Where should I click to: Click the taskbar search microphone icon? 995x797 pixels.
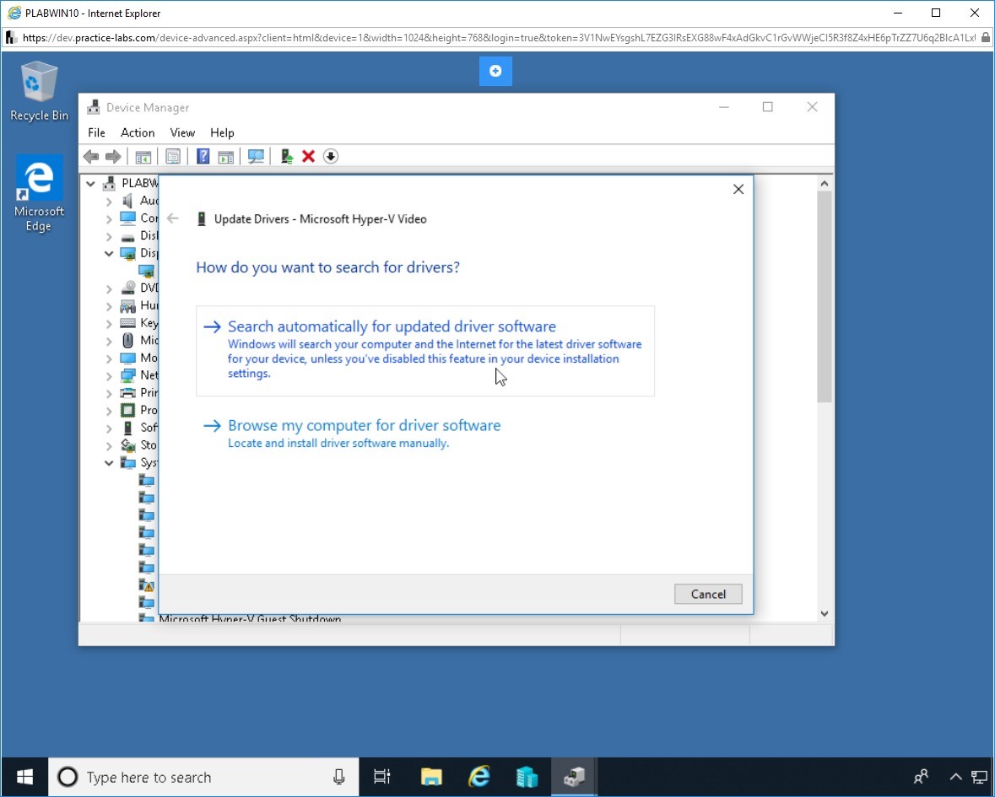pos(339,777)
